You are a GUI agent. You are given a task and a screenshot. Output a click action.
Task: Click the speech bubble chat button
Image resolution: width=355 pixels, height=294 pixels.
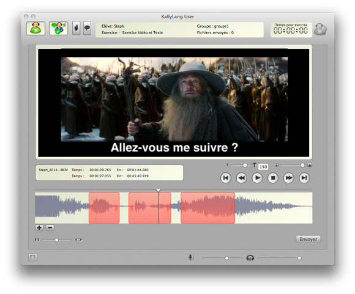87,28
